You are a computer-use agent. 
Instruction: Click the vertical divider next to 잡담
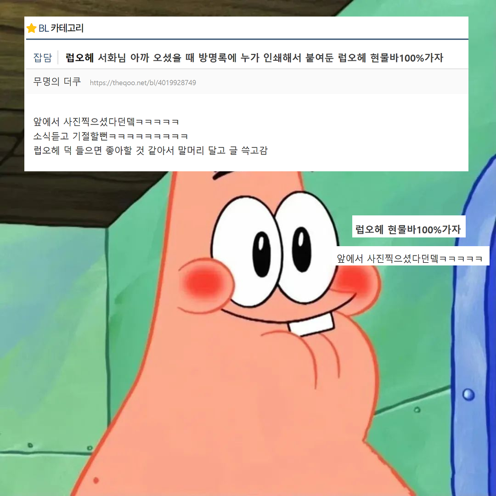pyautogui.click(x=59, y=56)
